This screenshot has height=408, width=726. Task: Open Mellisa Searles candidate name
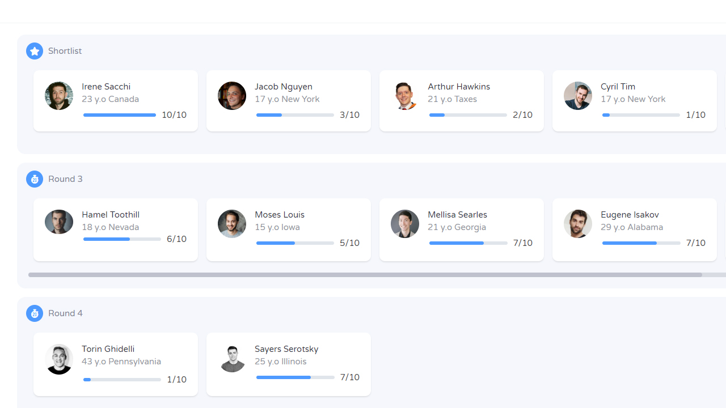[x=457, y=215]
